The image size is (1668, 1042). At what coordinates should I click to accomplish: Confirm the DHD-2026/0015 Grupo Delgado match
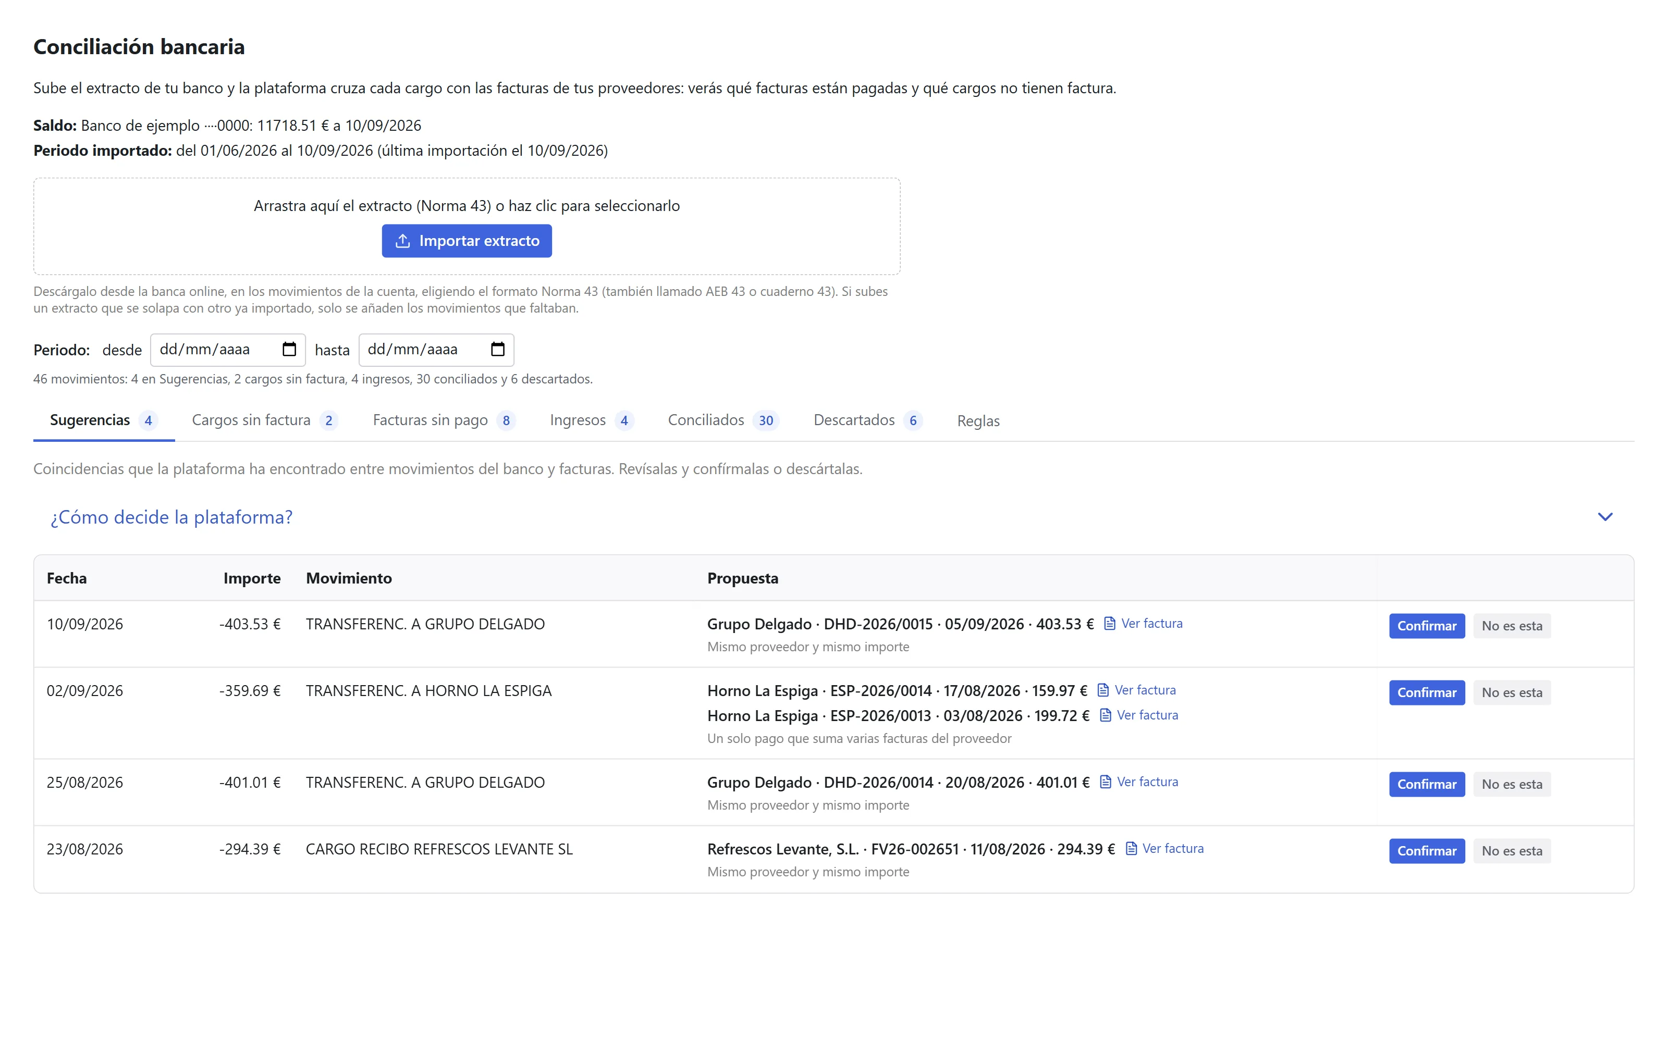pos(1426,626)
